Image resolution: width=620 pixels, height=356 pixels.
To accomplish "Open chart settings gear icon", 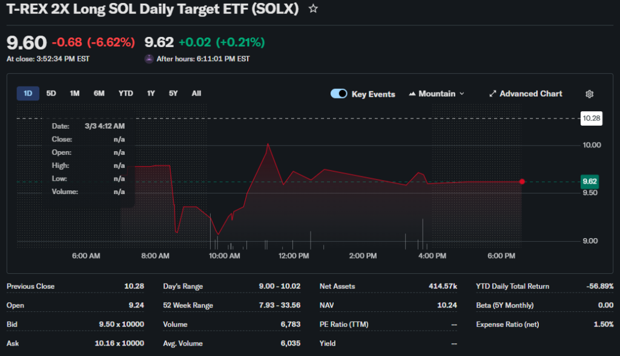I will [589, 94].
